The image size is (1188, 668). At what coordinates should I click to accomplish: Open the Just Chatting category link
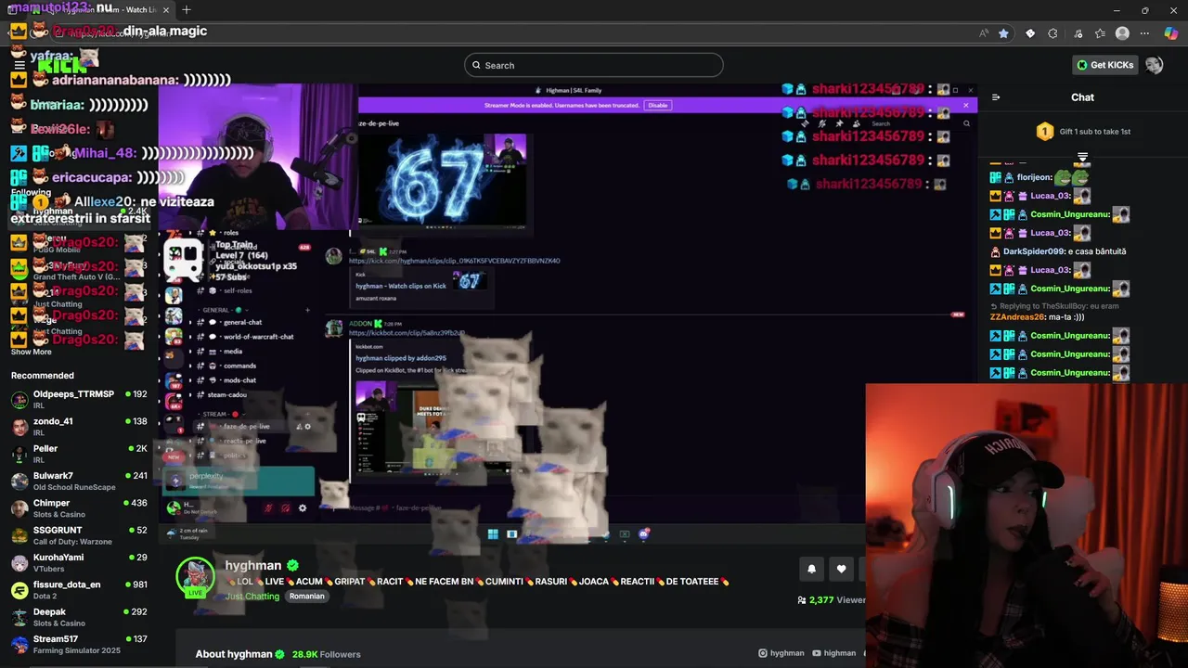point(252,596)
